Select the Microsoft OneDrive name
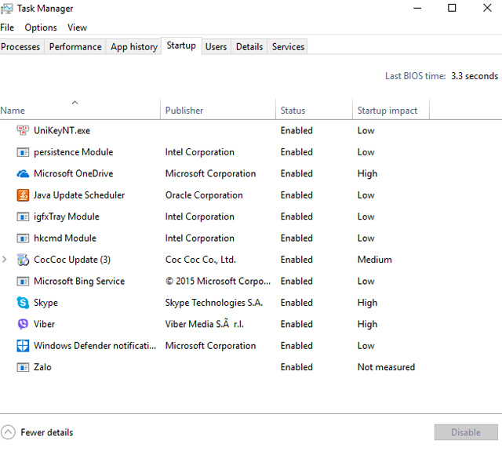This screenshot has height=451, width=502. coord(73,173)
